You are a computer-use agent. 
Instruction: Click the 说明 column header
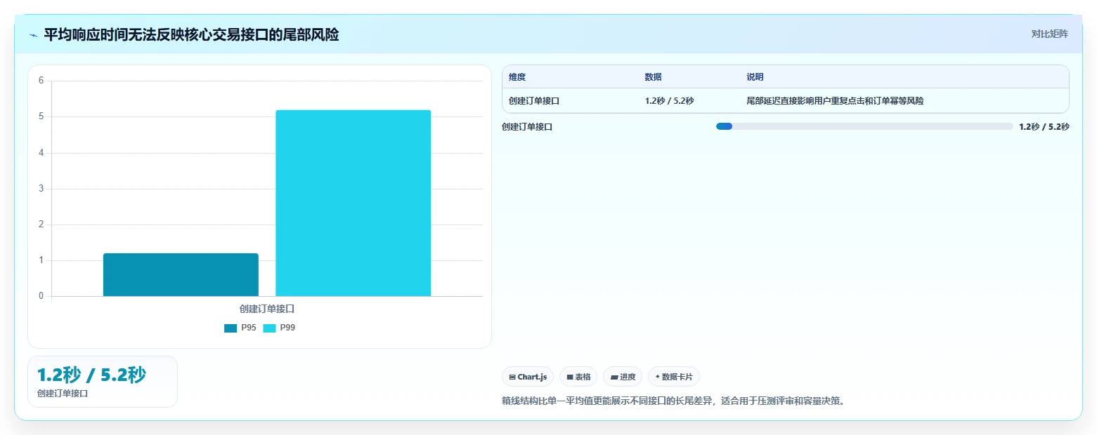[x=755, y=77]
